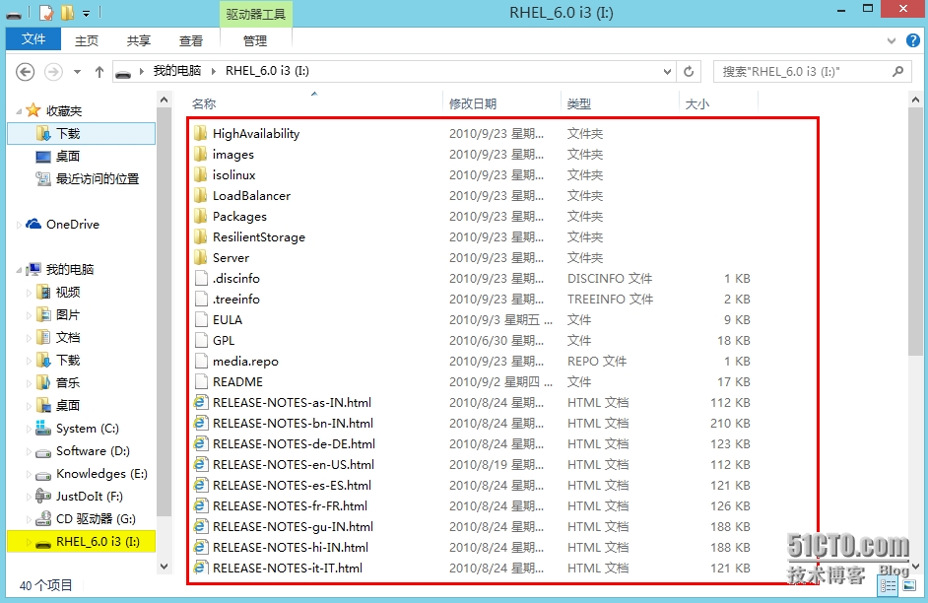The width and height of the screenshot is (928, 603).
Task: Open the 共享 ribbon tab
Action: 139,40
